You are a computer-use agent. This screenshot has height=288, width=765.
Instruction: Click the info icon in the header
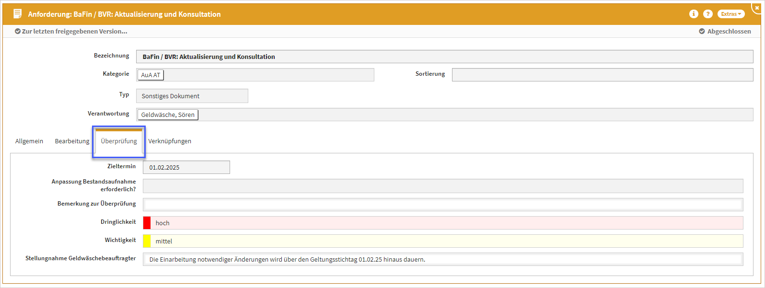[694, 14]
